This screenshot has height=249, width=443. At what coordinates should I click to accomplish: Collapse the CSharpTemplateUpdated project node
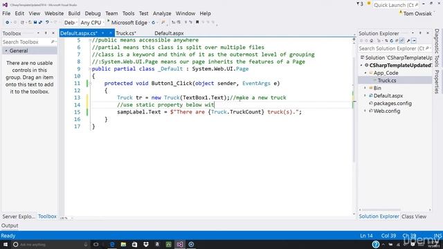tap(361, 65)
